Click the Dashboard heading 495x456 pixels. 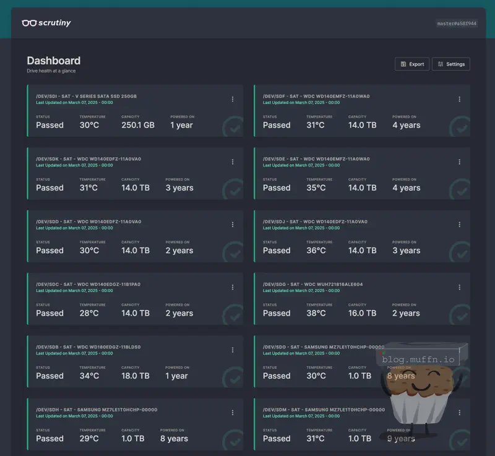[x=54, y=61]
